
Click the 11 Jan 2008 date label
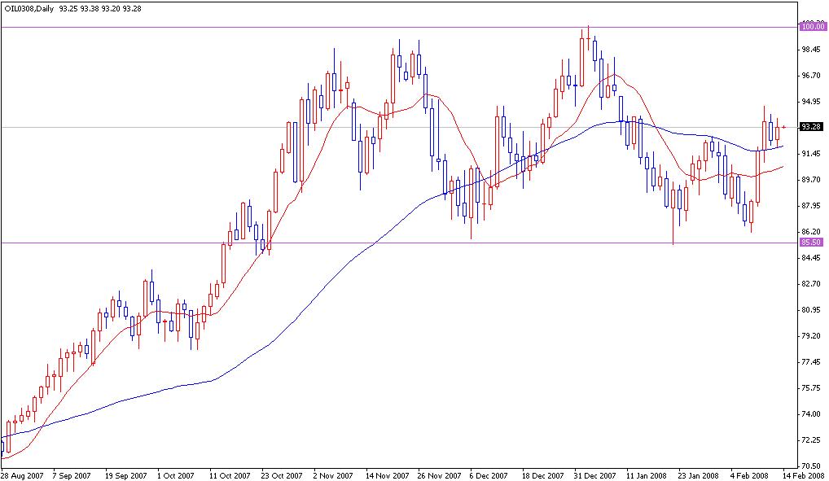click(x=647, y=475)
